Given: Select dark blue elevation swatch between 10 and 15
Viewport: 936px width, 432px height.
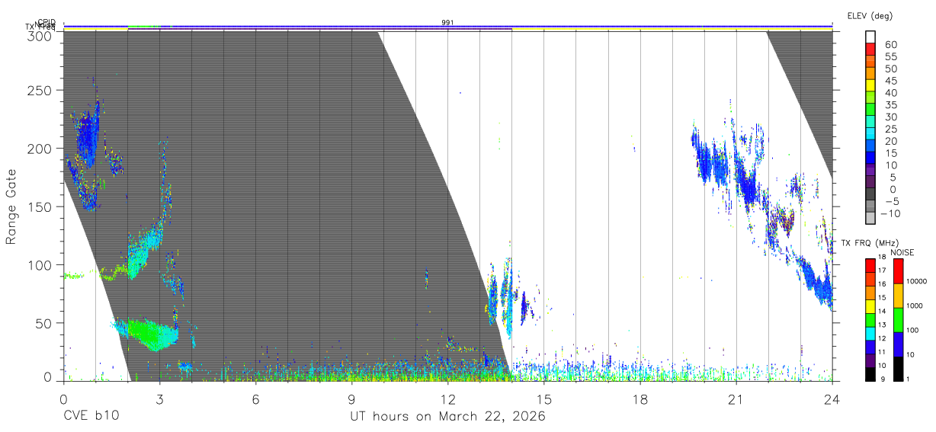Looking at the screenshot, I should tap(870, 158).
